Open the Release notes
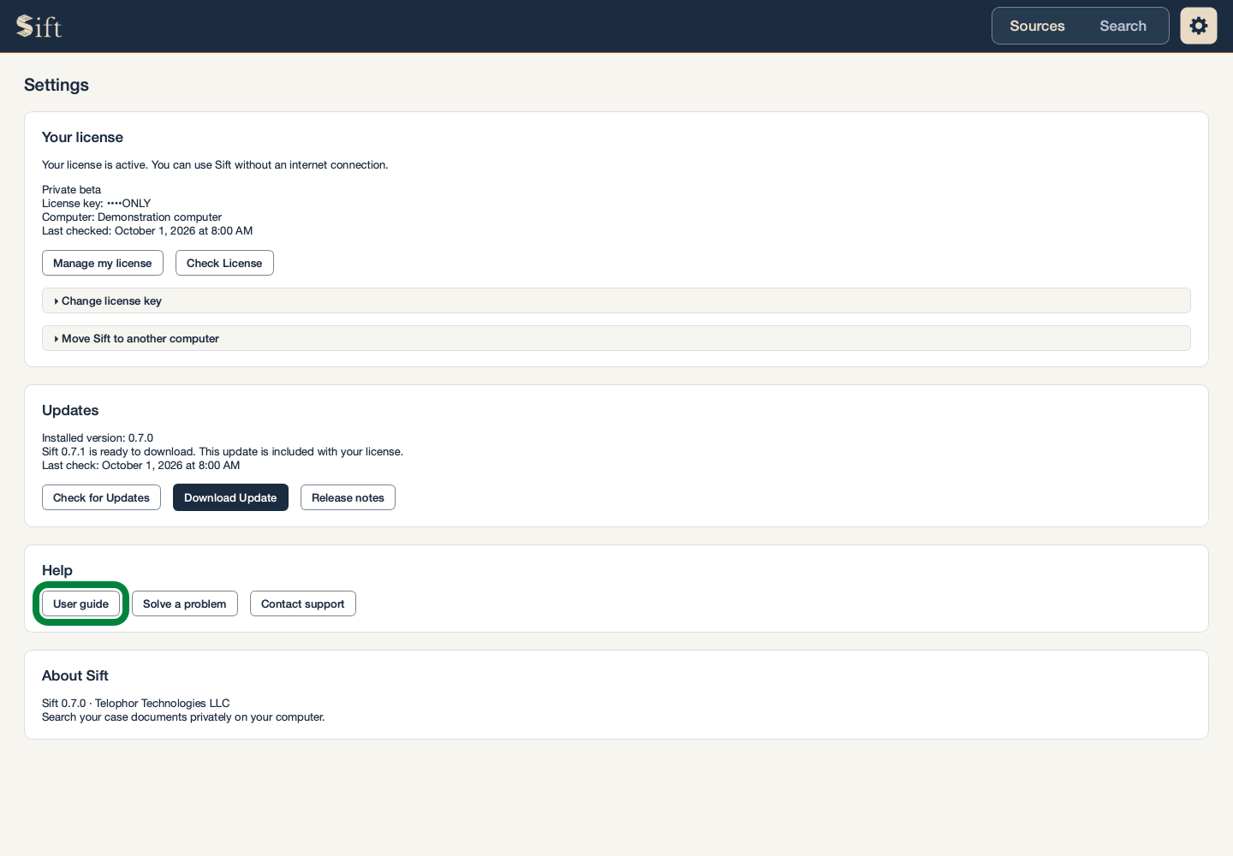1233x856 pixels. (348, 497)
